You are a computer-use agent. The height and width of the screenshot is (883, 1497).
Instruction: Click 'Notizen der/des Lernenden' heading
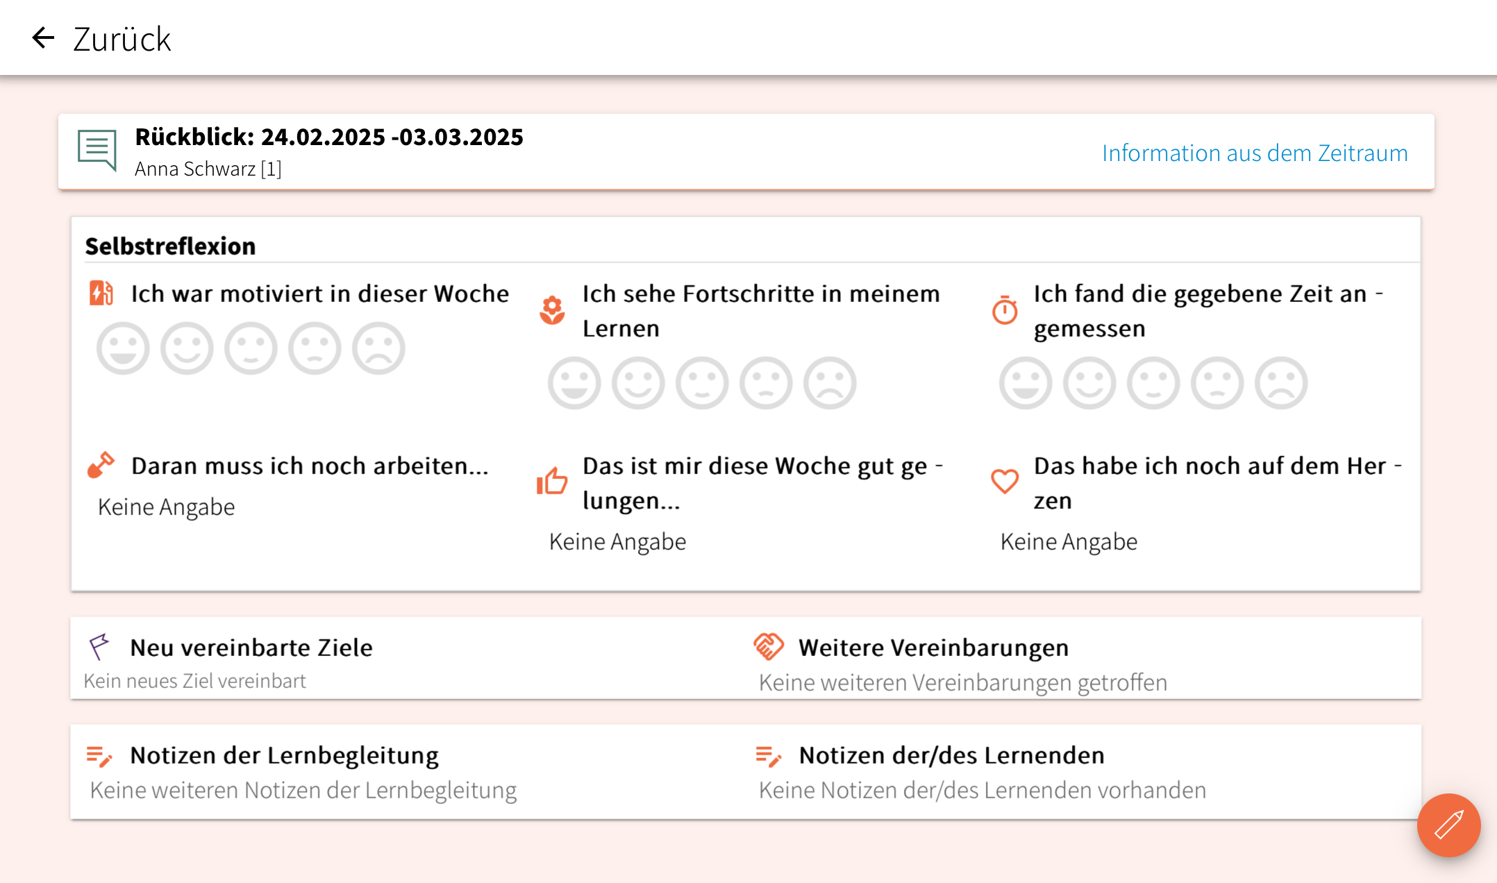point(952,755)
